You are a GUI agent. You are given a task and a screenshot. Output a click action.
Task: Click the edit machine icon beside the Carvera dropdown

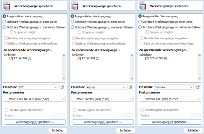coord(198,87)
